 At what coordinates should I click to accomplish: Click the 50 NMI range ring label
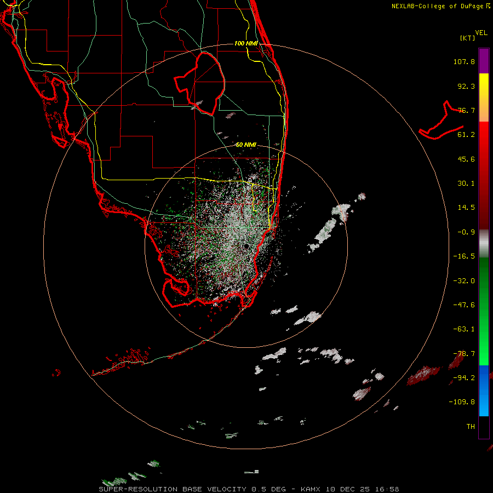(x=246, y=145)
